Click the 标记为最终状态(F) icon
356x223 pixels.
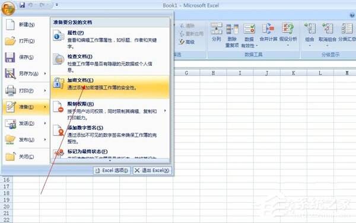click(x=58, y=154)
